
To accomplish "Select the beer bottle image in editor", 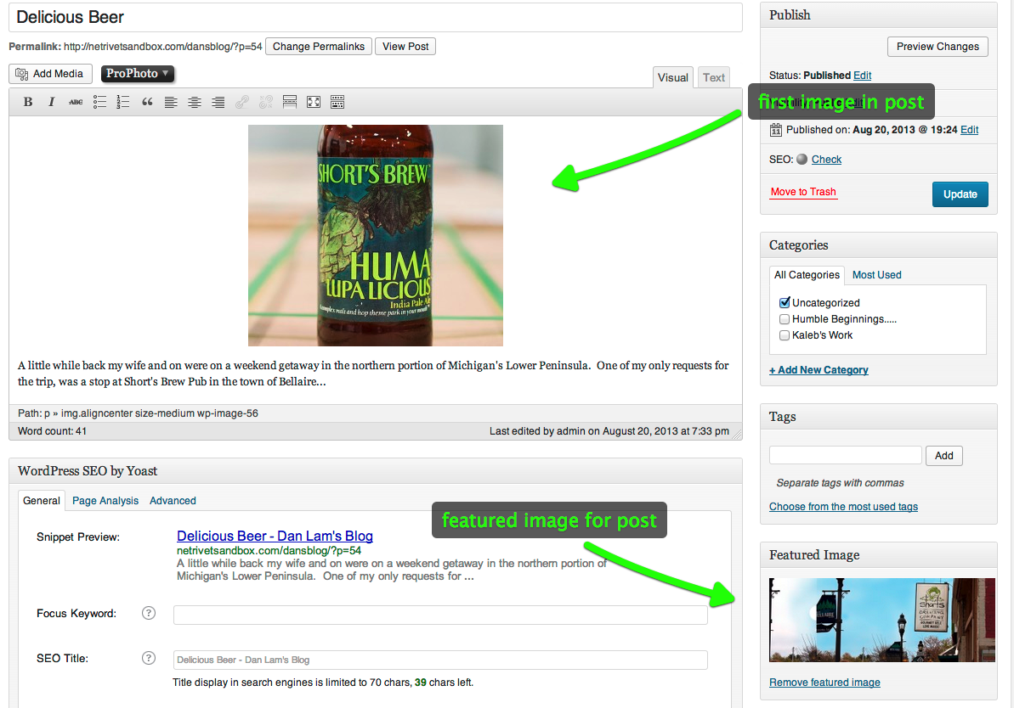I will coord(375,236).
